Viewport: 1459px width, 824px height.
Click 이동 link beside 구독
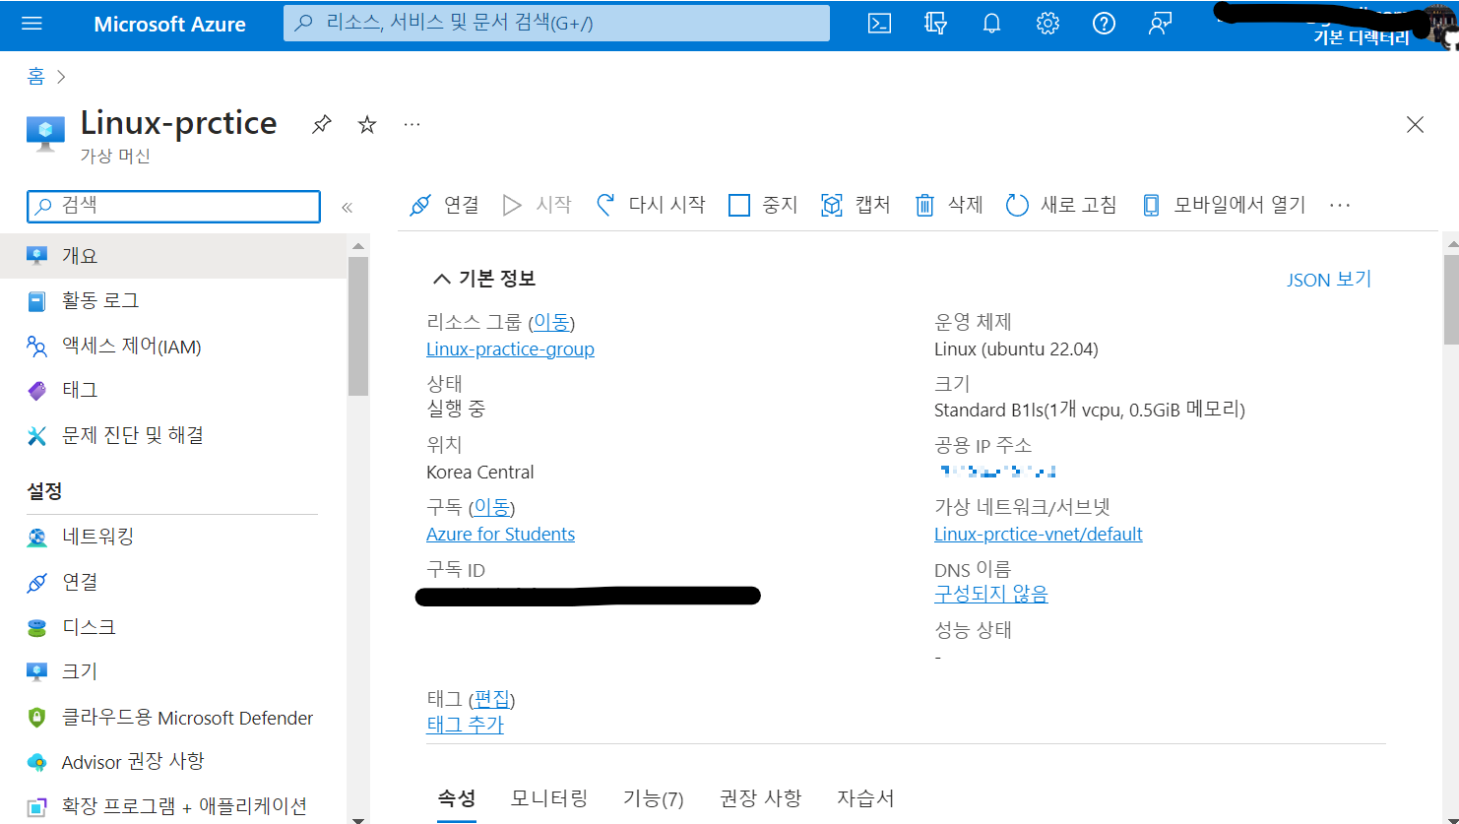click(492, 507)
